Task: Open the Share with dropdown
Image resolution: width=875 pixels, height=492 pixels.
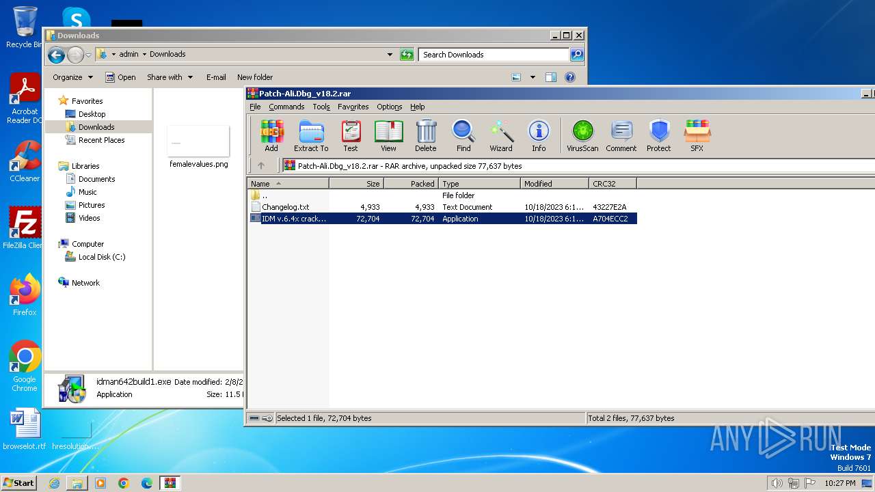Action: (x=170, y=77)
